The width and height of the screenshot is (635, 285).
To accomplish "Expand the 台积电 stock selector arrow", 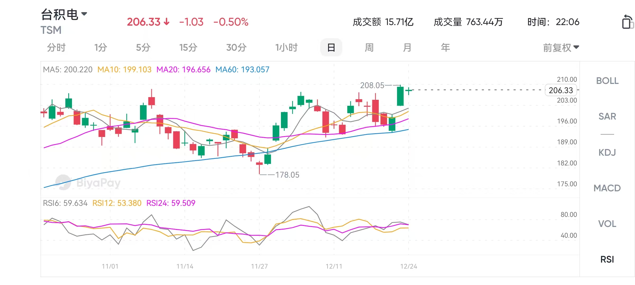I will click(84, 14).
